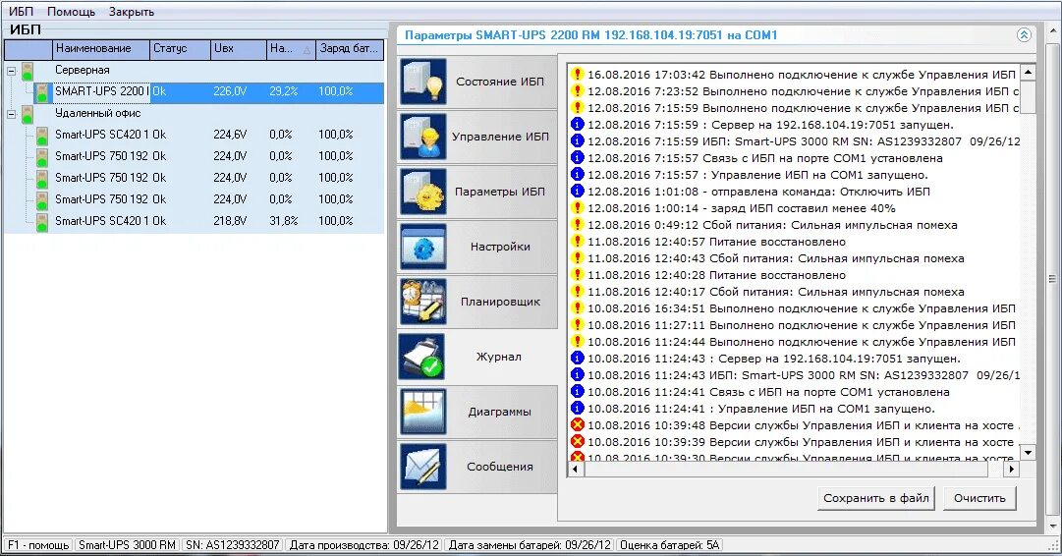Click the F1 - помощь status bar field
The width and height of the screenshot is (1062, 556).
point(38,545)
